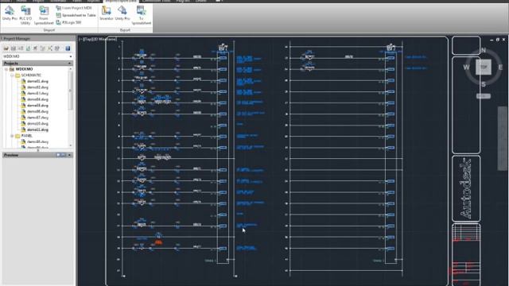Click the green Refresh icon in Project Manager
The height and width of the screenshot is (286, 509).
coord(29,48)
